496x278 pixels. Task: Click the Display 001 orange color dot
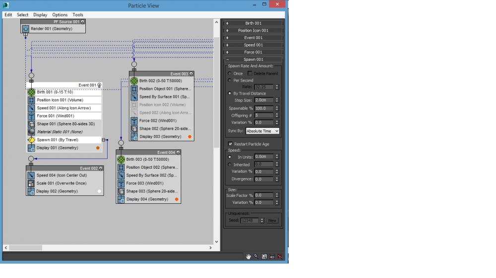[x=98, y=148]
